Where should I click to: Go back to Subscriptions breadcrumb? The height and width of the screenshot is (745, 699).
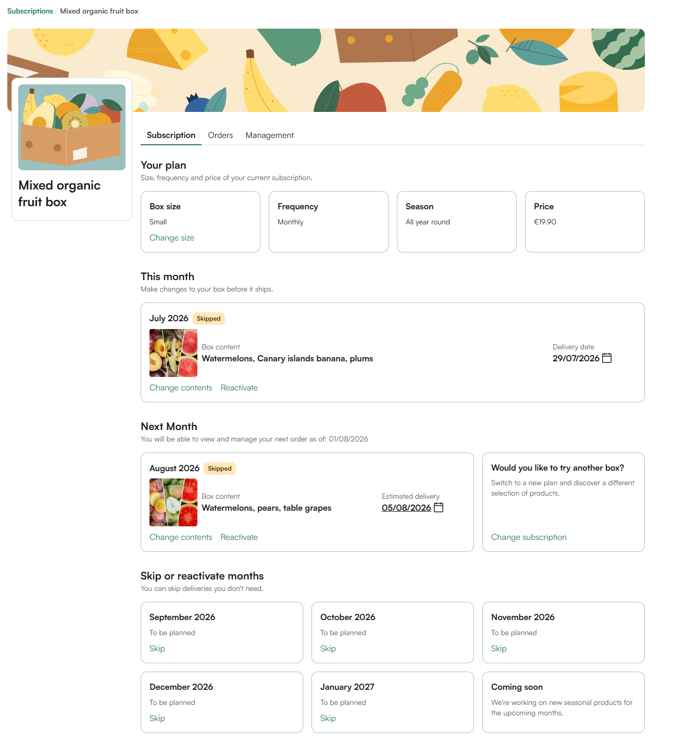pos(30,11)
